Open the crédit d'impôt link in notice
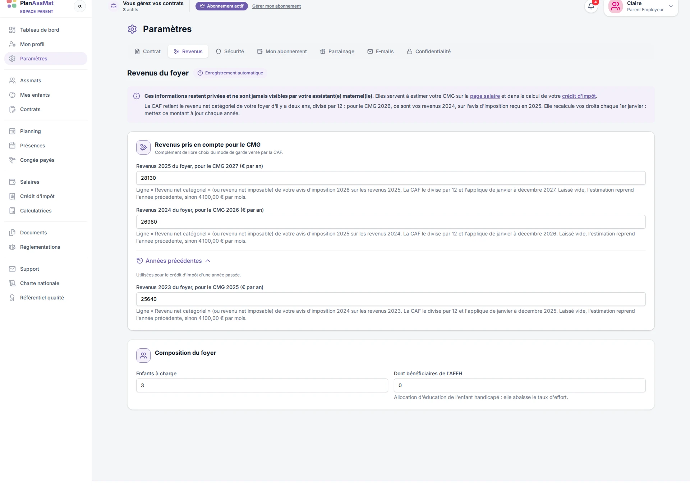Viewport: 690px width, 486px height. (x=579, y=96)
